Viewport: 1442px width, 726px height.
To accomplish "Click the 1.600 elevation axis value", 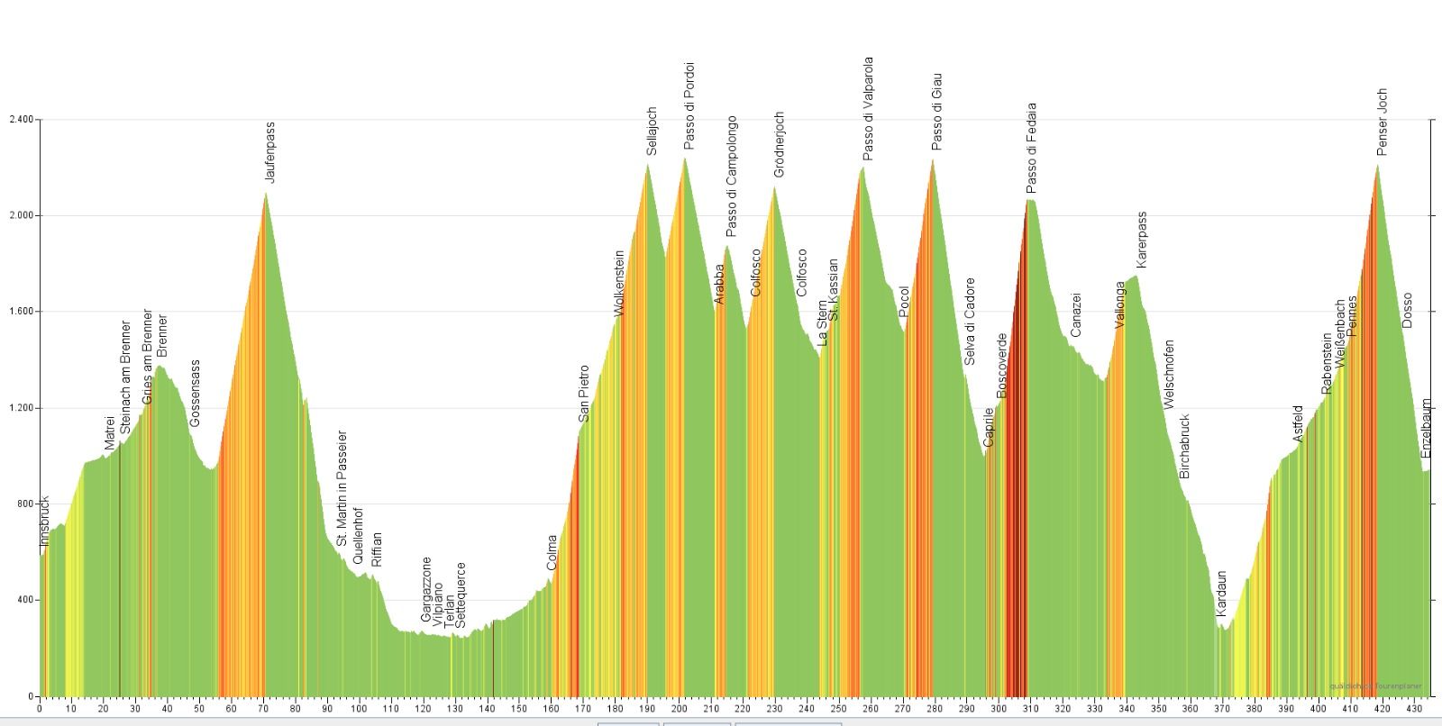I will (x=21, y=312).
